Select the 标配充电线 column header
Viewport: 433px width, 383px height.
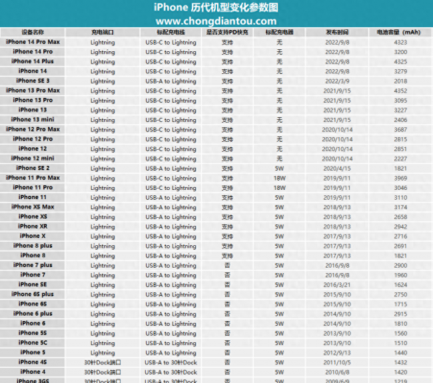171,33
